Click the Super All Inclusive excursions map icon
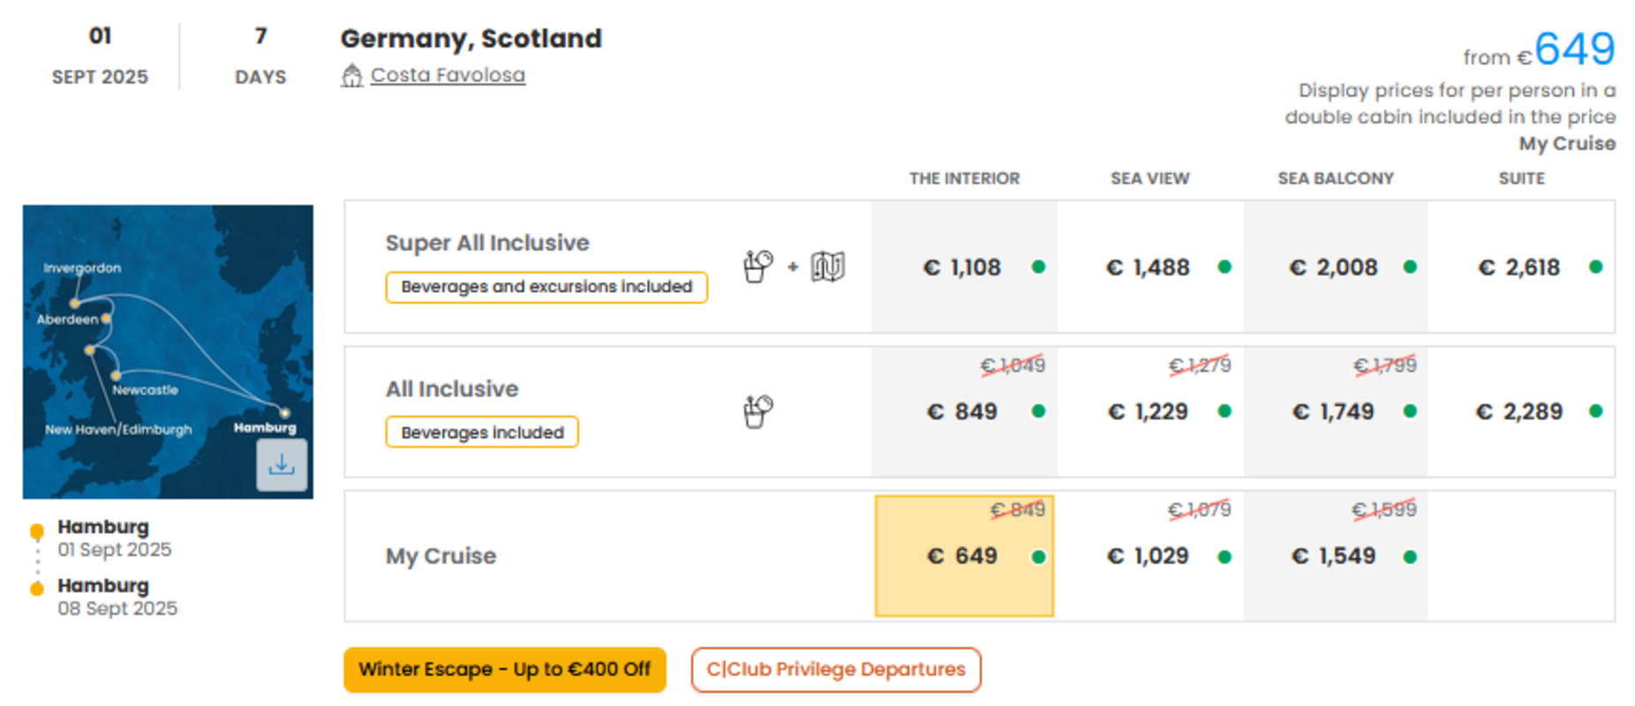Image resolution: width=1635 pixels, height=706 pixels. pos(828,266)
